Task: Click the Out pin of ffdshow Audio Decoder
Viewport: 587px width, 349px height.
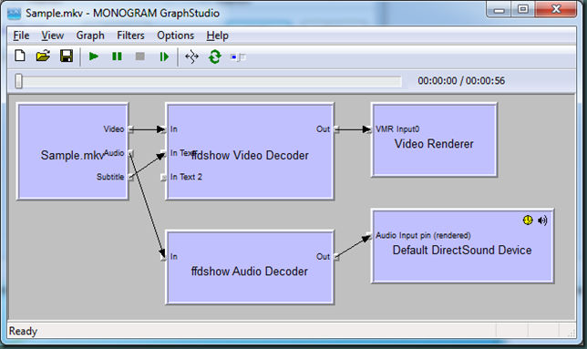Action: [336, 257]
